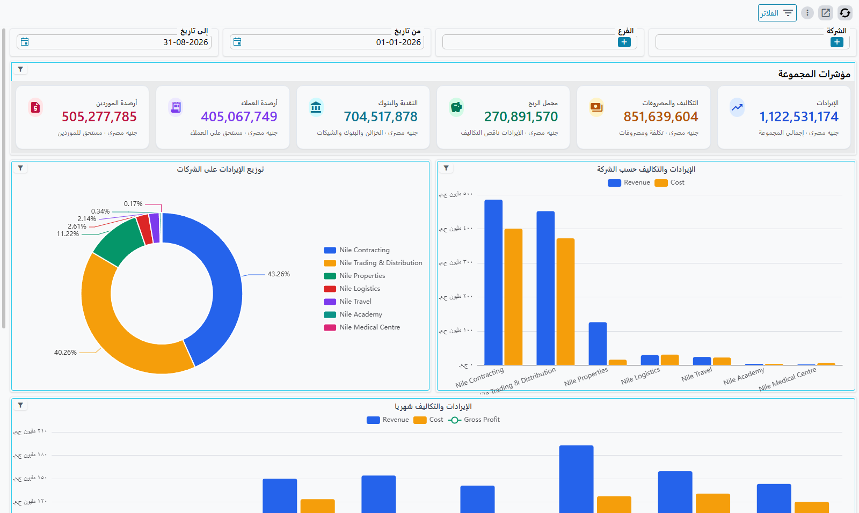The width and height of the screenshot is (859, 513).
Task: Click the blue Revenue swatch in the monthly chart legend
Action: [373, 420]
